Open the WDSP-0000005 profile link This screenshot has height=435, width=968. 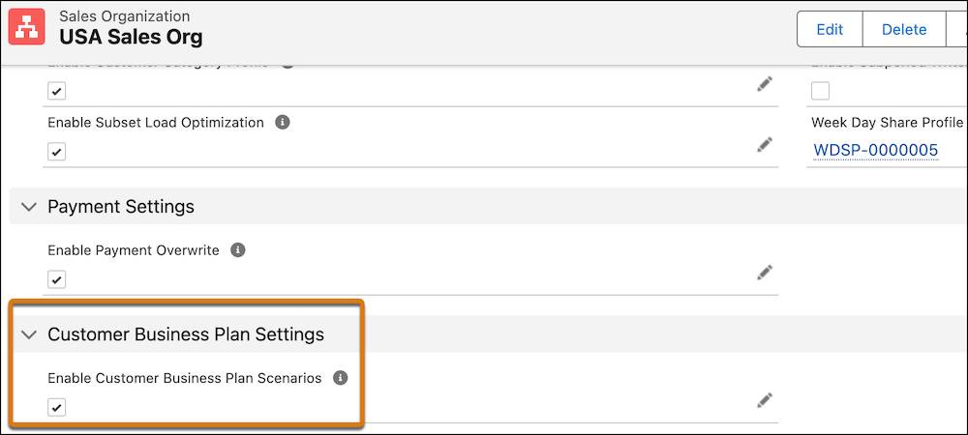pos(875,150)
